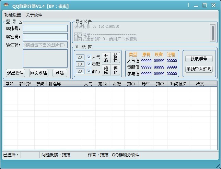Click the 原有 header in stats panel
This screenshot has height=169, width=221.
click(x=146, y=55)
